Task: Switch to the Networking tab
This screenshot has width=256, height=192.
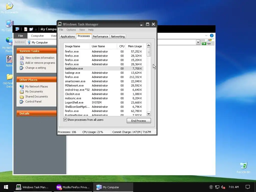Action: [x=118, y=36]
